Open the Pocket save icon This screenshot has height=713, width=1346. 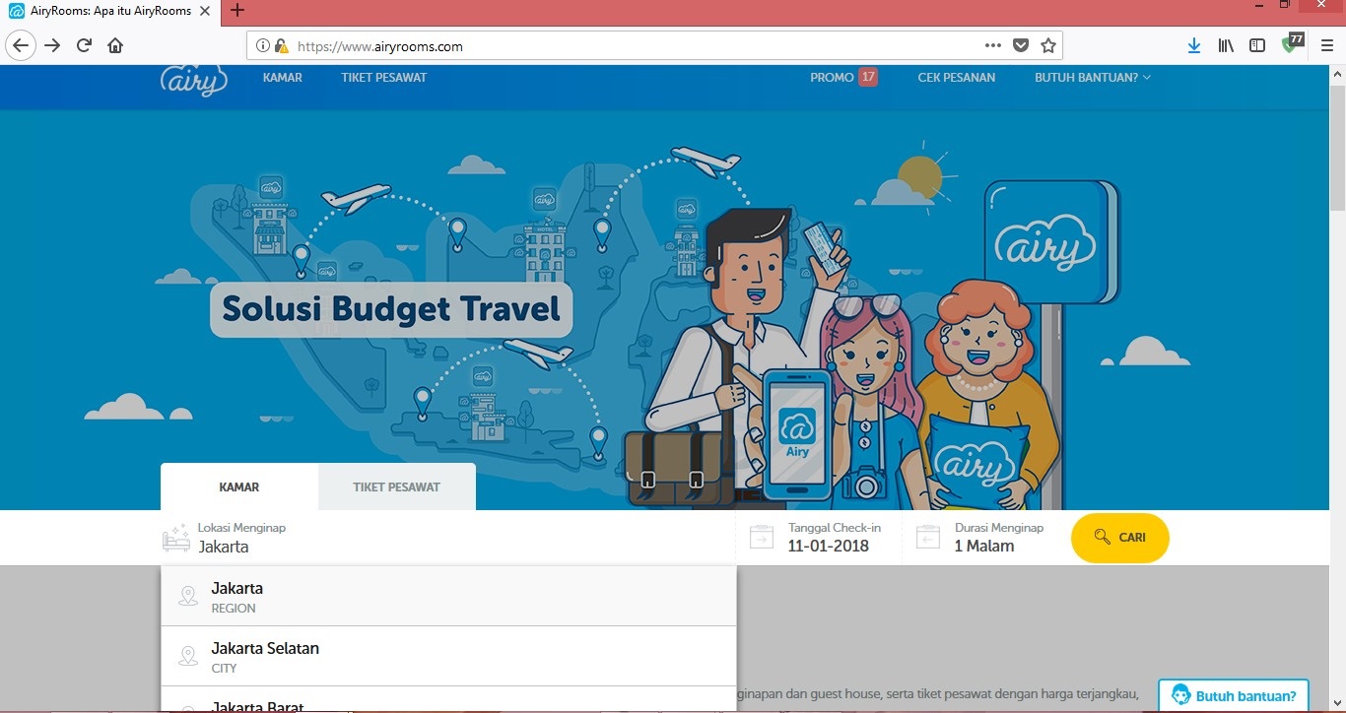tap(1021, 45)
